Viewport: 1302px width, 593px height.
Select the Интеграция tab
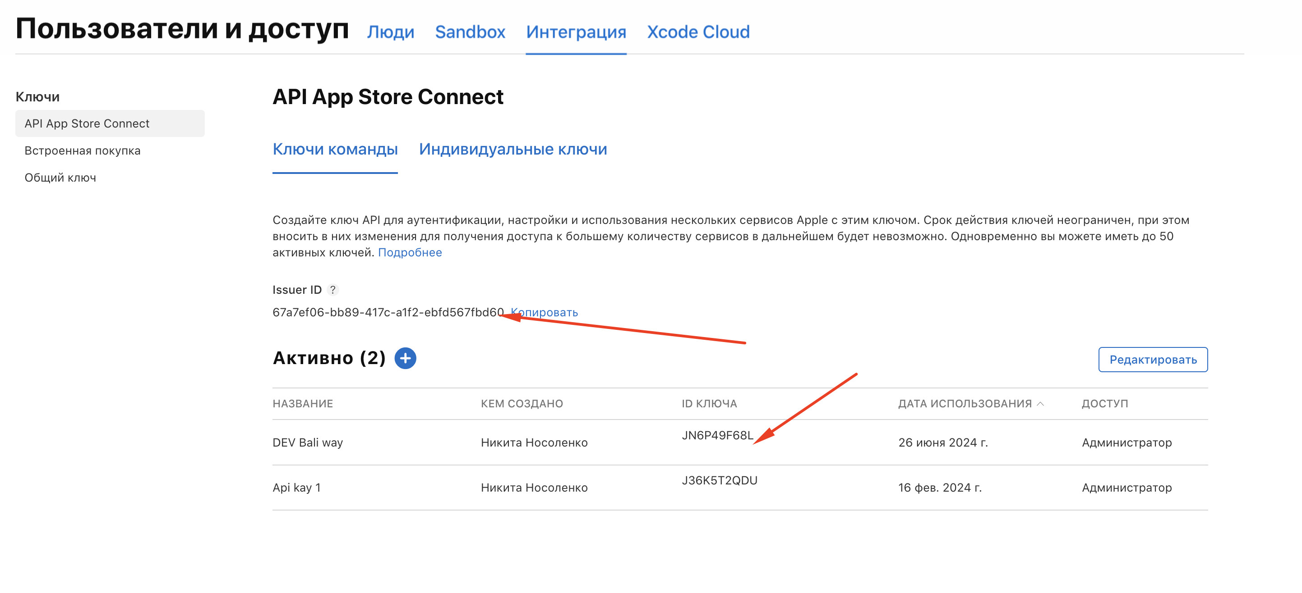576,32
